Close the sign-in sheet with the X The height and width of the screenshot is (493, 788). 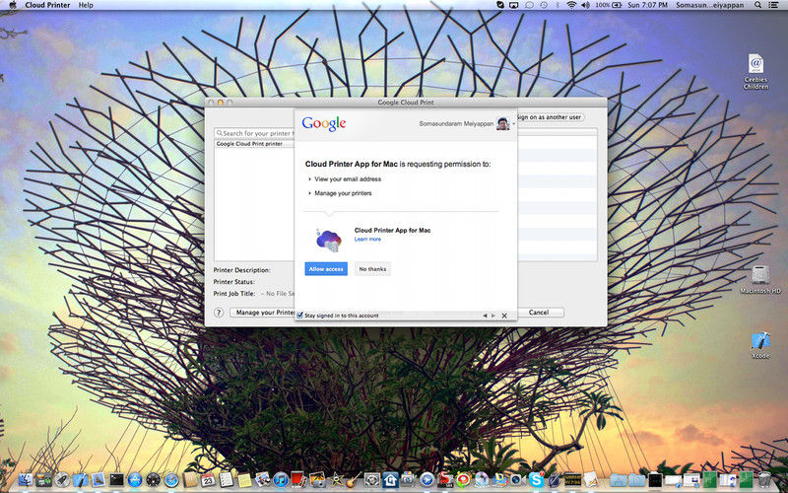coord(504,316)
